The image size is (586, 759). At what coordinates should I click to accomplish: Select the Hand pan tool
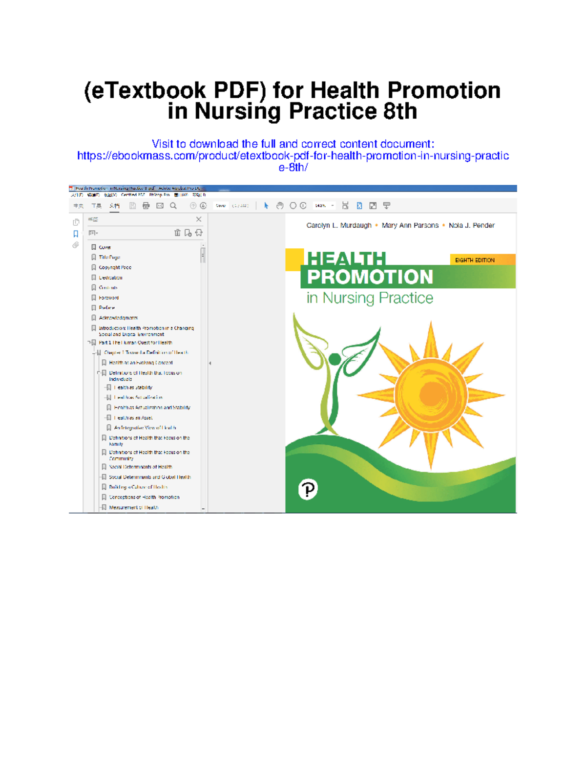(x=280, y=206)
